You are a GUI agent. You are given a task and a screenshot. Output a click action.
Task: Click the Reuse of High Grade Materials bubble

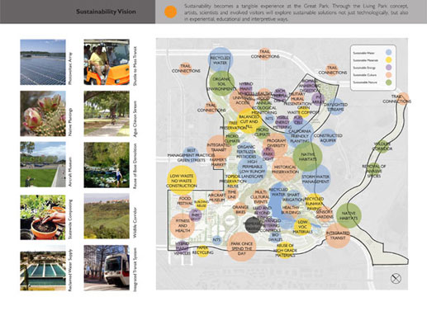(285, 250)
